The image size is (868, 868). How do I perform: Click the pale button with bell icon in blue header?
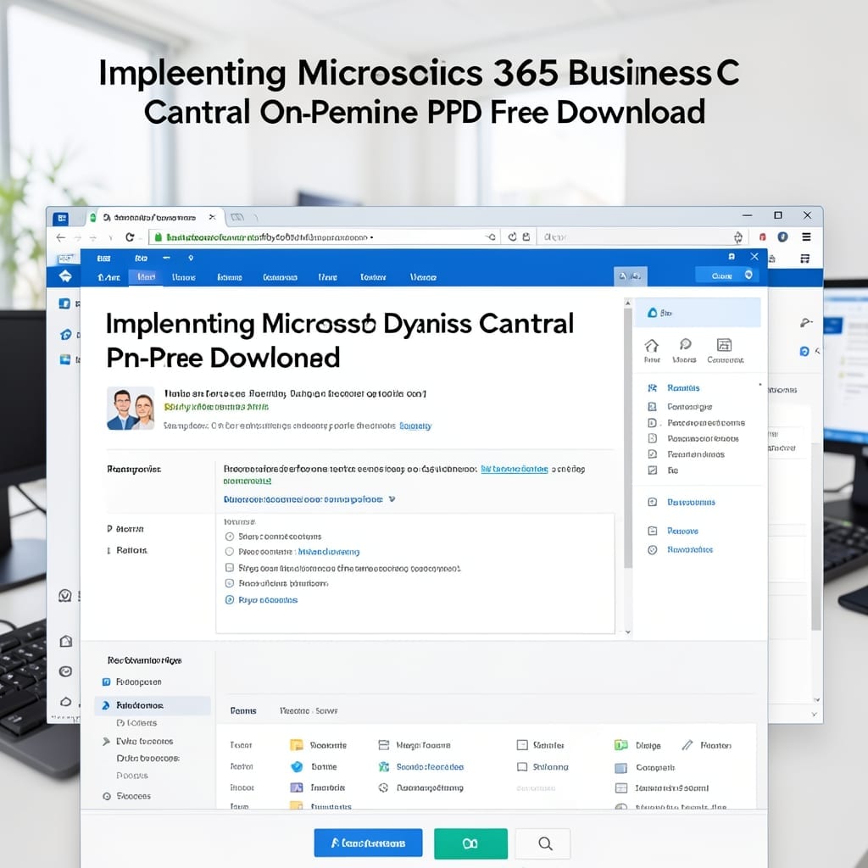(631, 276)
